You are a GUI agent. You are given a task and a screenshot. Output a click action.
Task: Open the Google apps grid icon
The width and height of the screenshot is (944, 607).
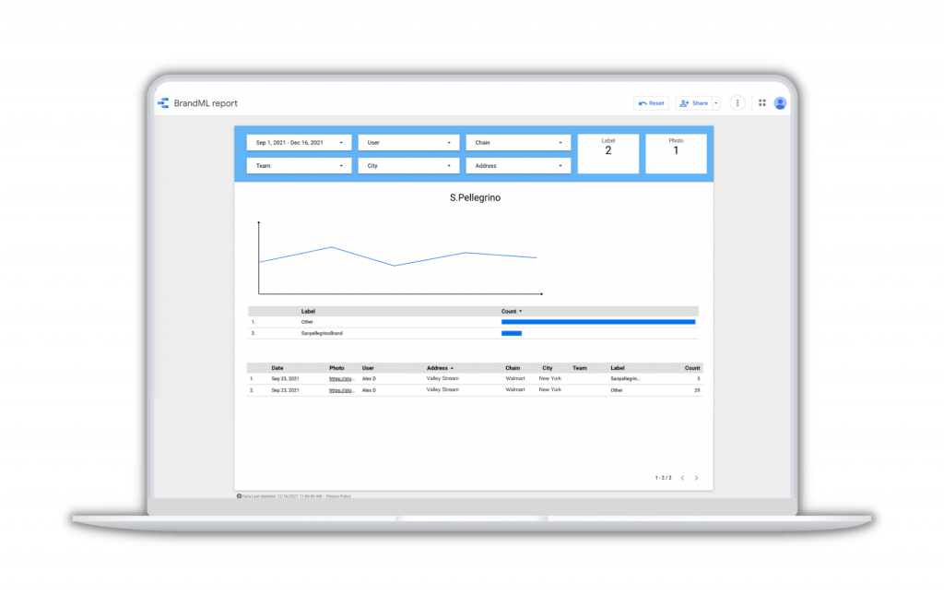pos(762,103)
